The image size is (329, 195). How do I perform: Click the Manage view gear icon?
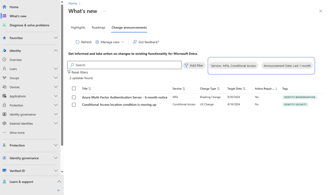click(97, 42)
